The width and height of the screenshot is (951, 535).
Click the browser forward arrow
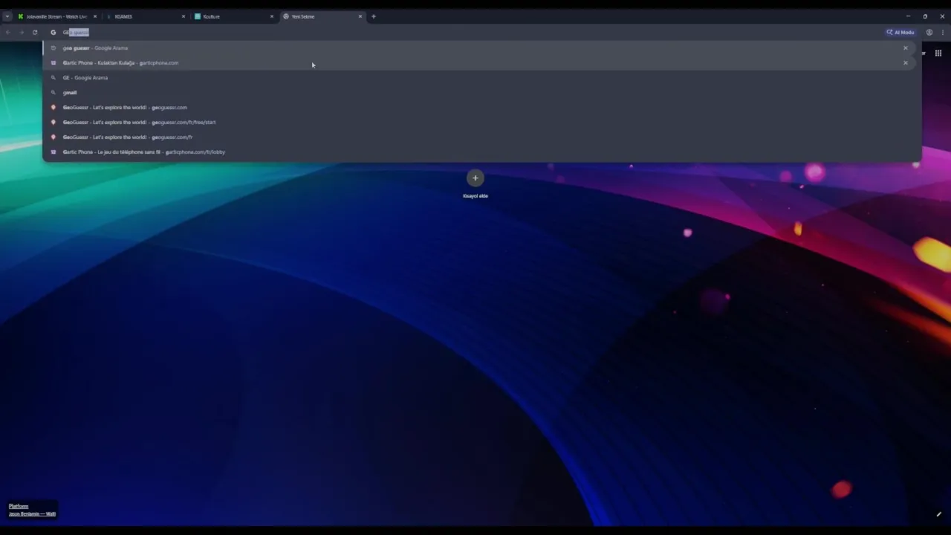coord(21,33)
